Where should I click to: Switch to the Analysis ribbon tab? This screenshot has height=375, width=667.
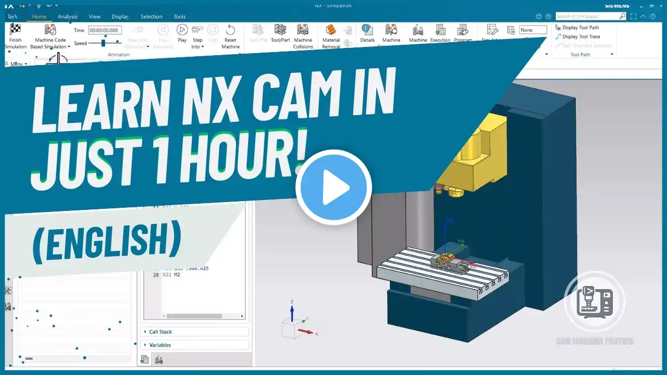coord(67,17)
